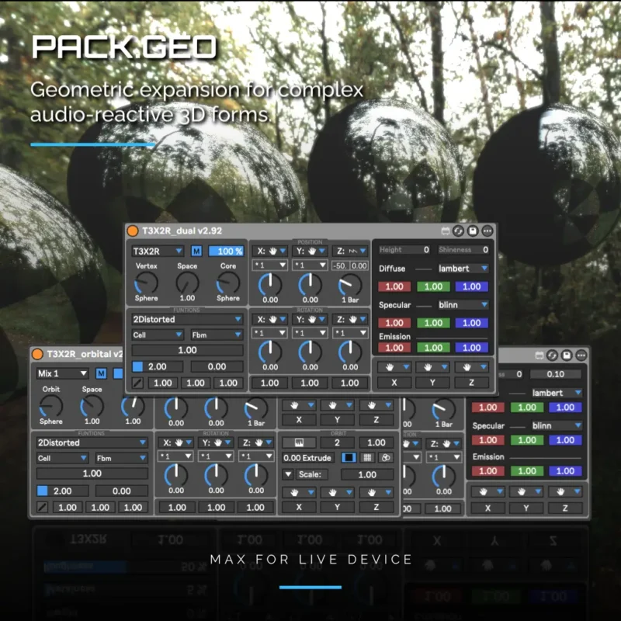Click the Y button at bottom right of T3X2R_dual
The image size is (621, 621).
[x=433, y=383]
